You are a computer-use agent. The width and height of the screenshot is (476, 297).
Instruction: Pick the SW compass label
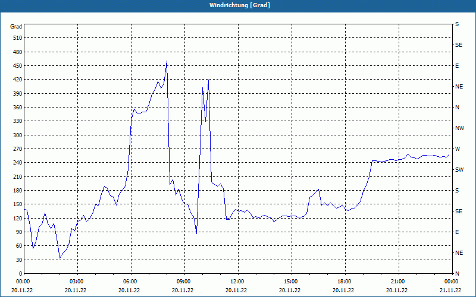coord(459,170)
